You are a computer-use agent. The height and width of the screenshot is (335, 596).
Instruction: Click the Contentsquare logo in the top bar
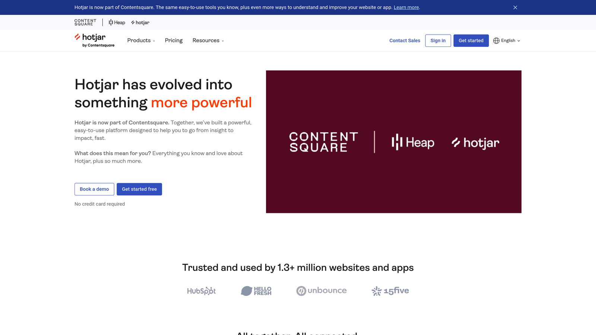click(85, 22)
